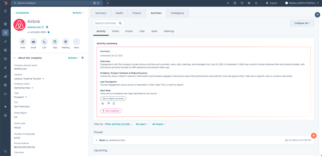Open the Collapse all dropdown

[x=302, y=23]
